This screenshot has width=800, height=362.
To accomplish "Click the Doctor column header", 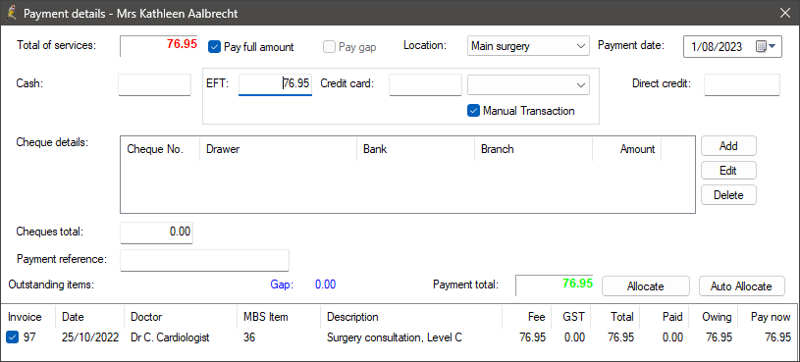I will coord(181,317).
